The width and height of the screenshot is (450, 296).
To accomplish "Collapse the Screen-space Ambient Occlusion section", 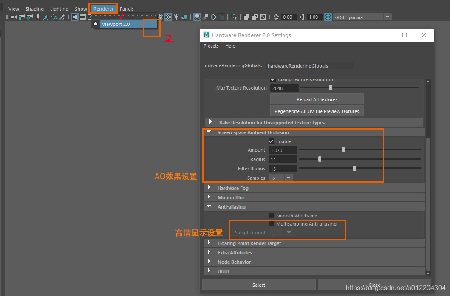I will [209, 132].
